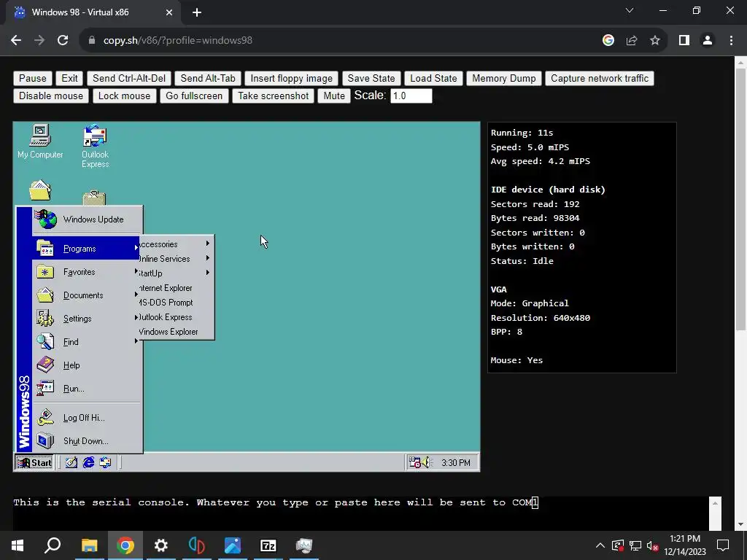
Task: Launch Show Desktop quick launch icon
Action: [x=71, y=462]
